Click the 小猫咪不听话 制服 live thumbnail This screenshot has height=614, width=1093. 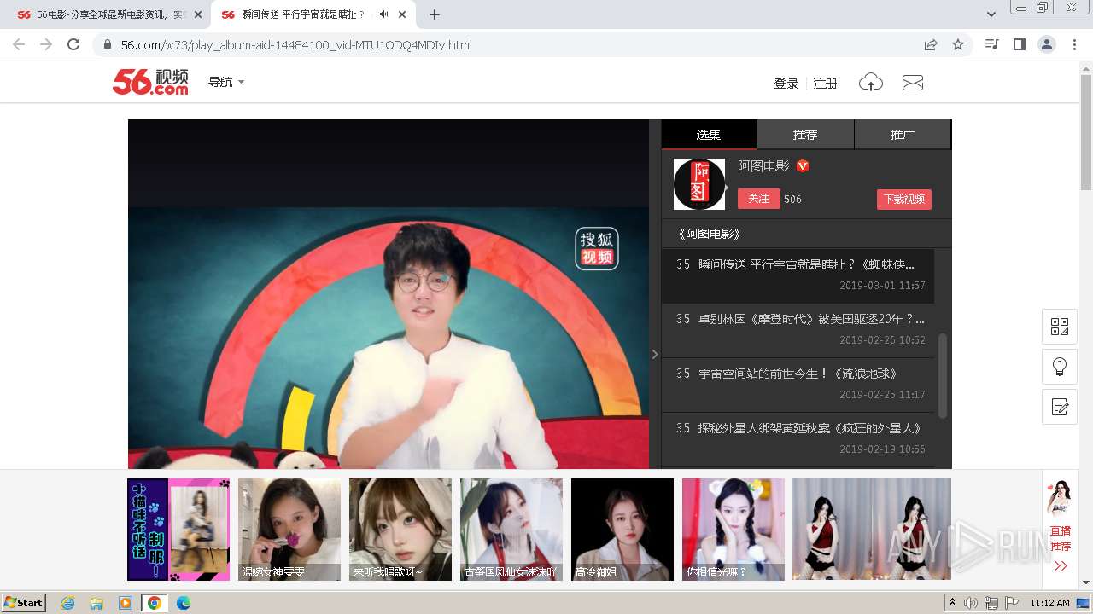coord(178,530)
